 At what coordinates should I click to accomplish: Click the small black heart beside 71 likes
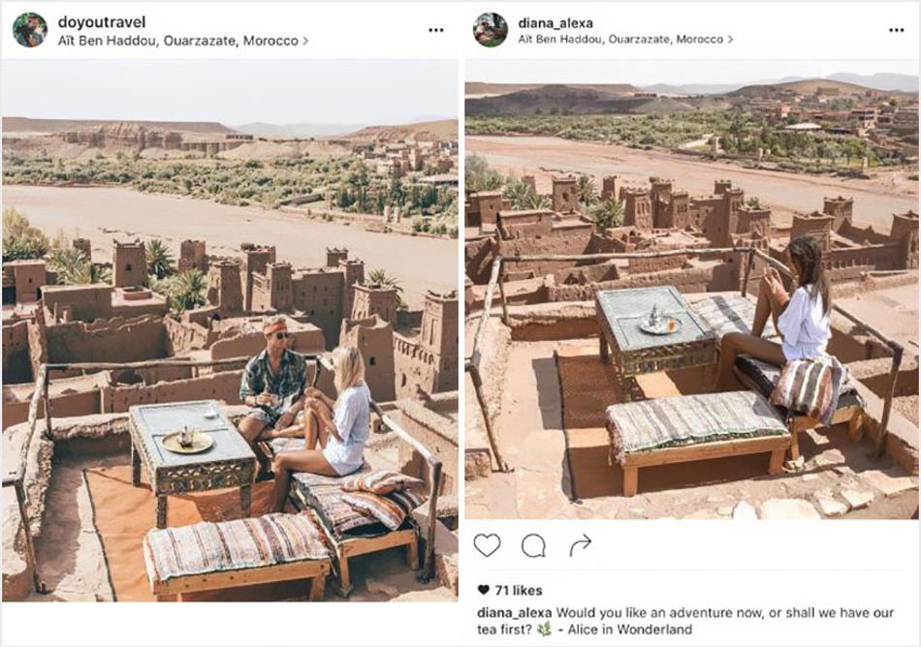pos(484,590)
